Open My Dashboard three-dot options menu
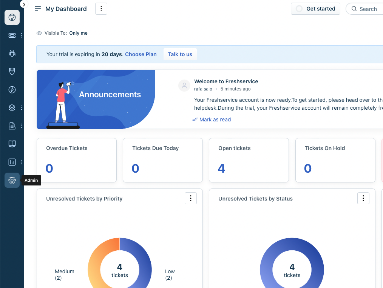Screen dimensions: 383x288 click(101, 9)
